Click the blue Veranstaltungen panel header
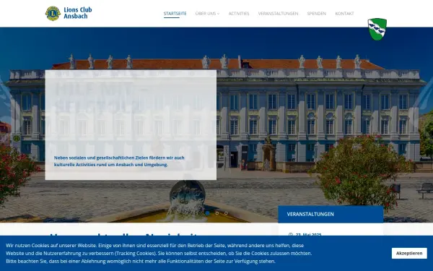This screenshot has height=271, width=433. click(331, 214)
